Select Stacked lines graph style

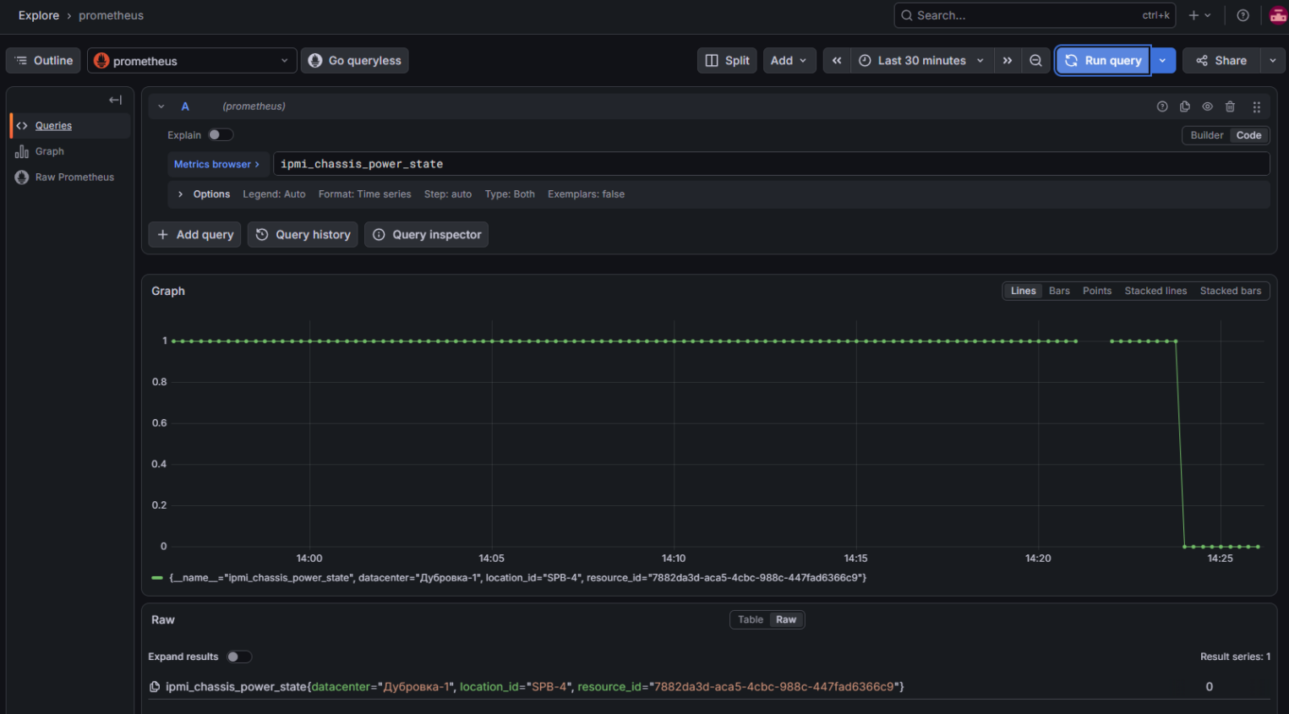tap(1155, 291)
